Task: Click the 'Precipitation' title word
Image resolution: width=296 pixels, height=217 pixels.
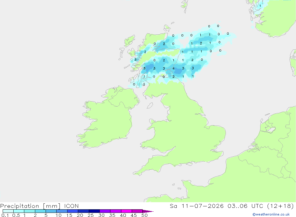Action: click(20, 206)
